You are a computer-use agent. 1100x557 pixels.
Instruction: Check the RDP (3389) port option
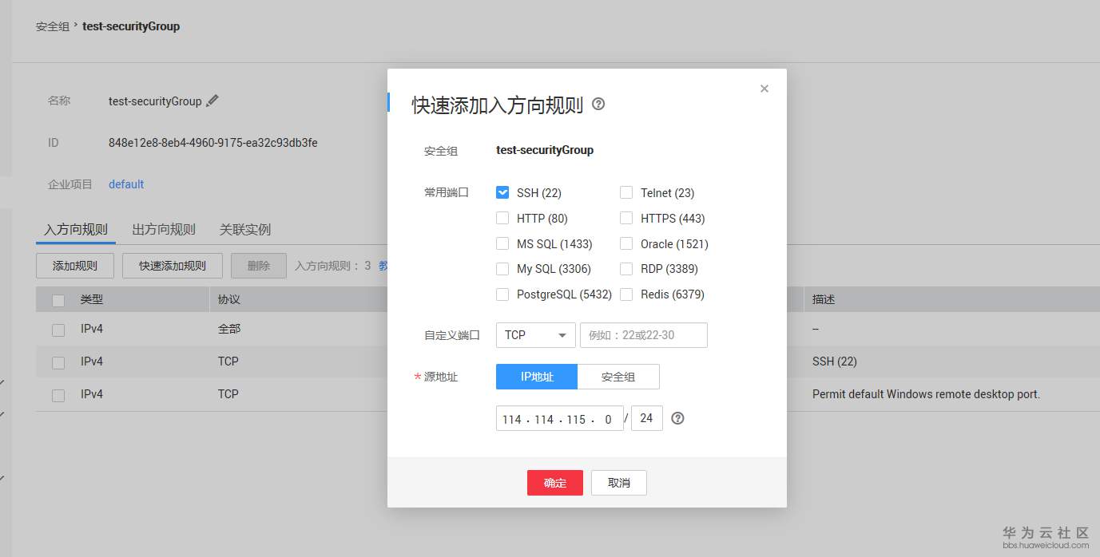(x=626, y=269)
